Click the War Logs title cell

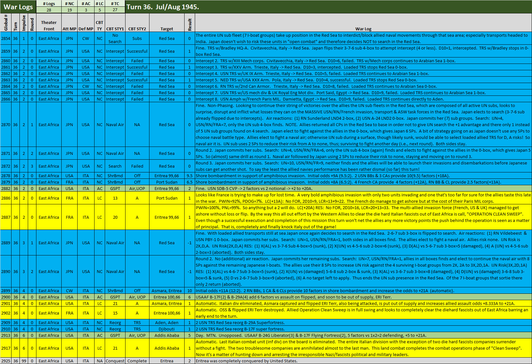point(18,7)
